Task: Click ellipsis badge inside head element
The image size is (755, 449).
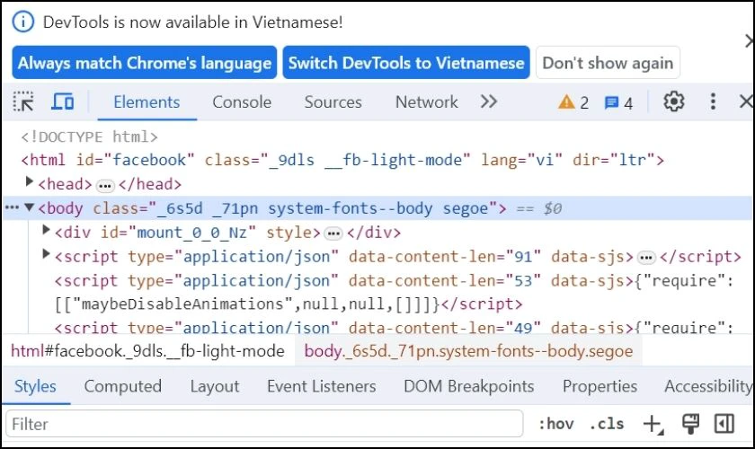Action: 105,186
